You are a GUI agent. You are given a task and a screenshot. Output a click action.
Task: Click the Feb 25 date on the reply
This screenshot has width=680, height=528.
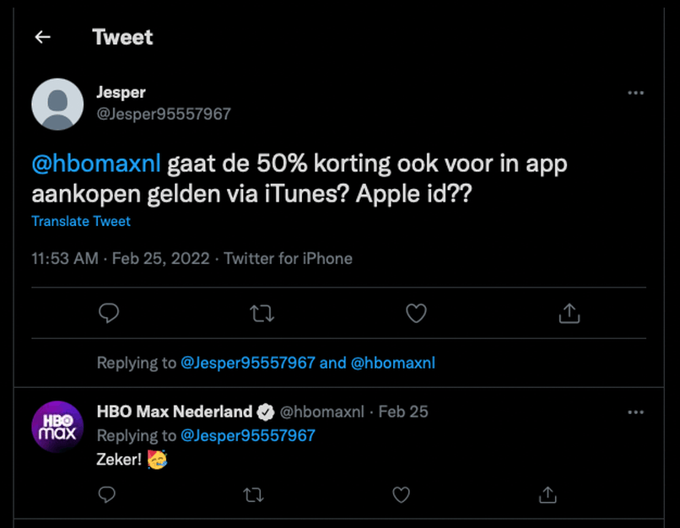coord(403,412)
